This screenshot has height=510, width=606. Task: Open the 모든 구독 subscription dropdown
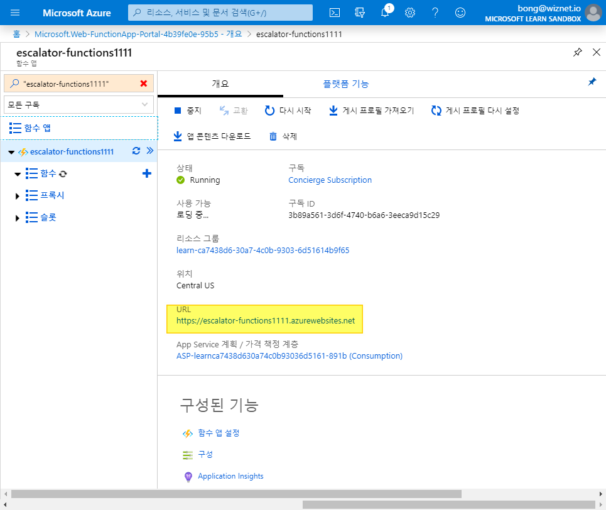click(79, 105)
